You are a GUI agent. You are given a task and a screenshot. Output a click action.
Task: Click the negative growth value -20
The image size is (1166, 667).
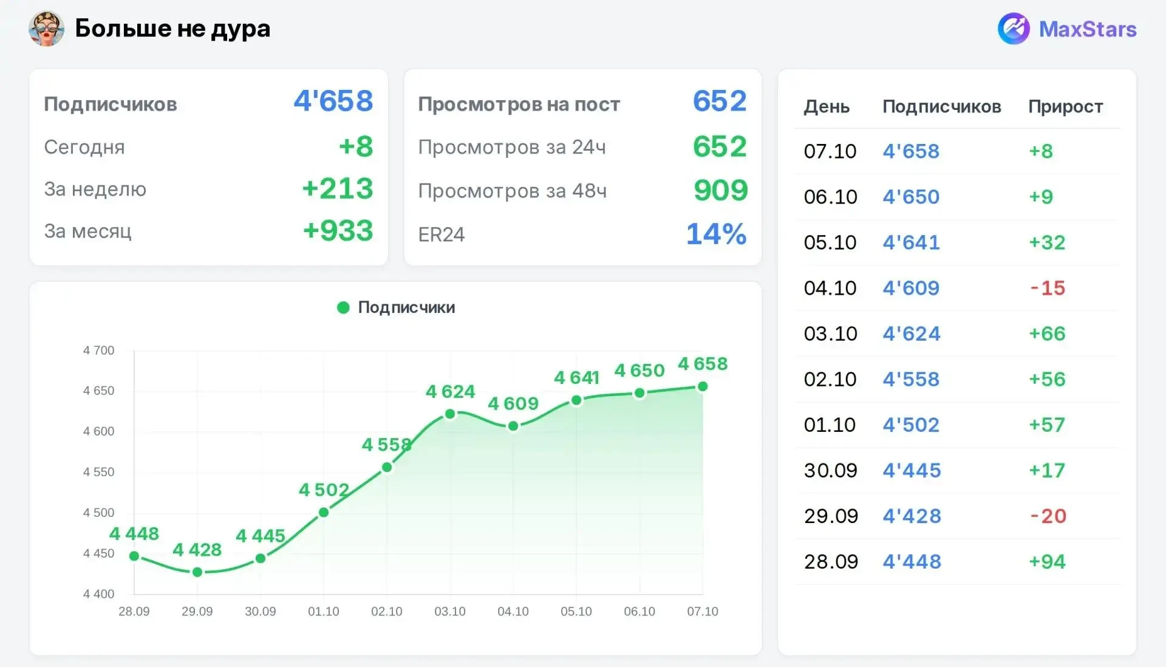(1048, 515)
